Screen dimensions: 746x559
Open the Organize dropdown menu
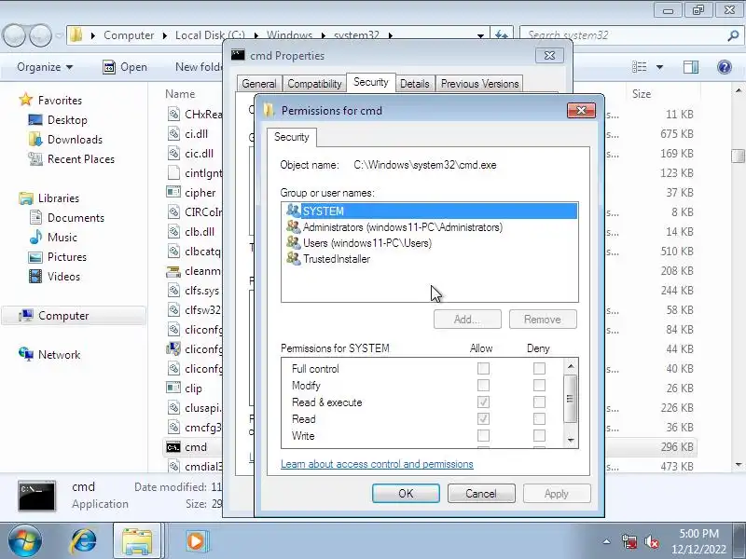tap(45, 67)
